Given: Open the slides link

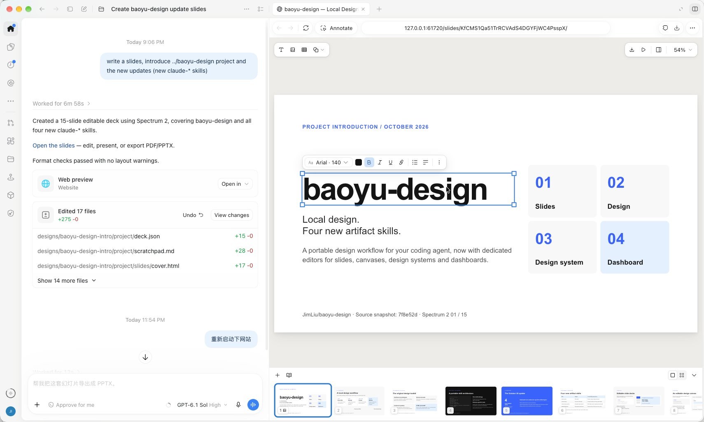Looking at the screenshot, I should coord(54,145).
